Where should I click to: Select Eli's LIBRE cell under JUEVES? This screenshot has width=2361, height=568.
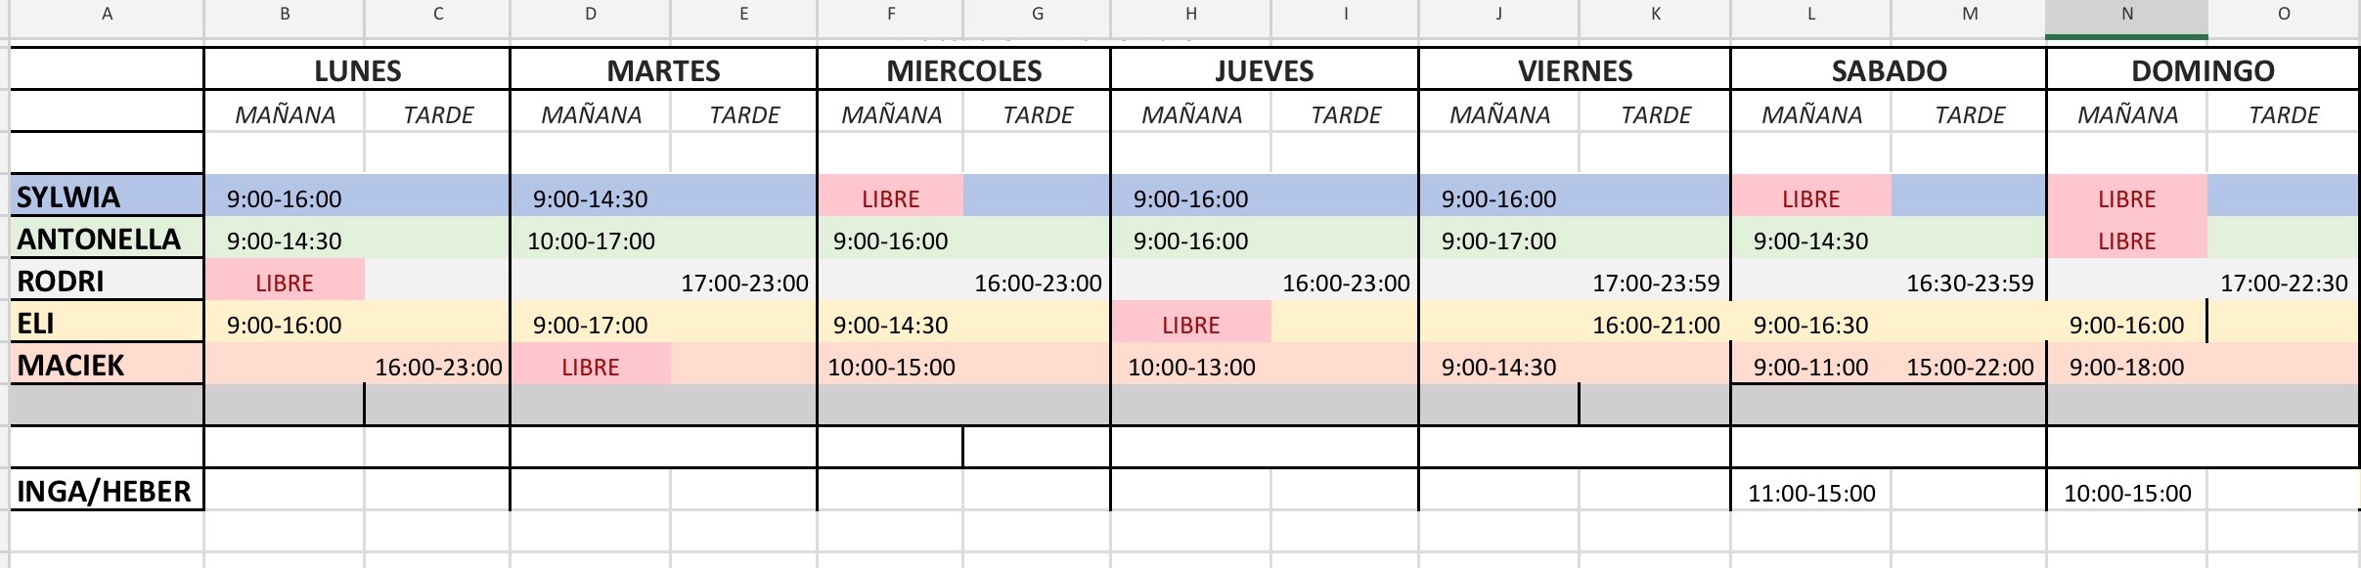[x=1190, y=325]
